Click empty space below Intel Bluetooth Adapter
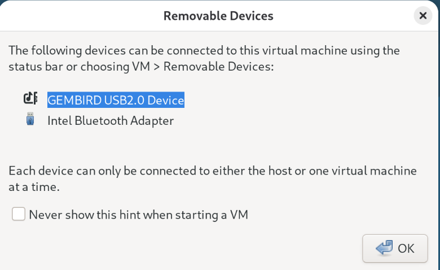This screenshot has height=270, width=440. click(169, 144)
